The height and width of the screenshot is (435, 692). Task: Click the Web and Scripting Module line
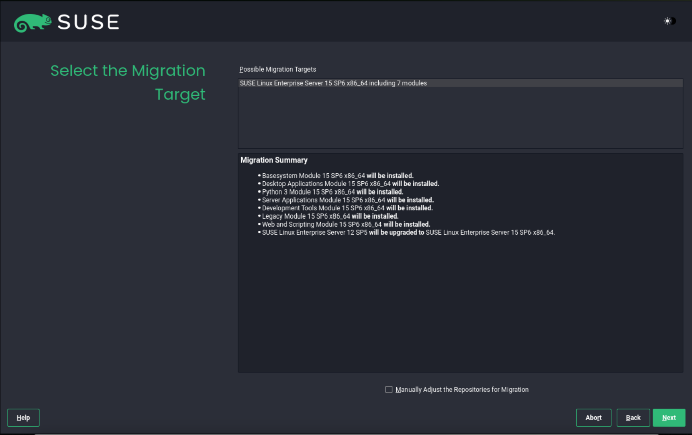[x=346, y=224]
